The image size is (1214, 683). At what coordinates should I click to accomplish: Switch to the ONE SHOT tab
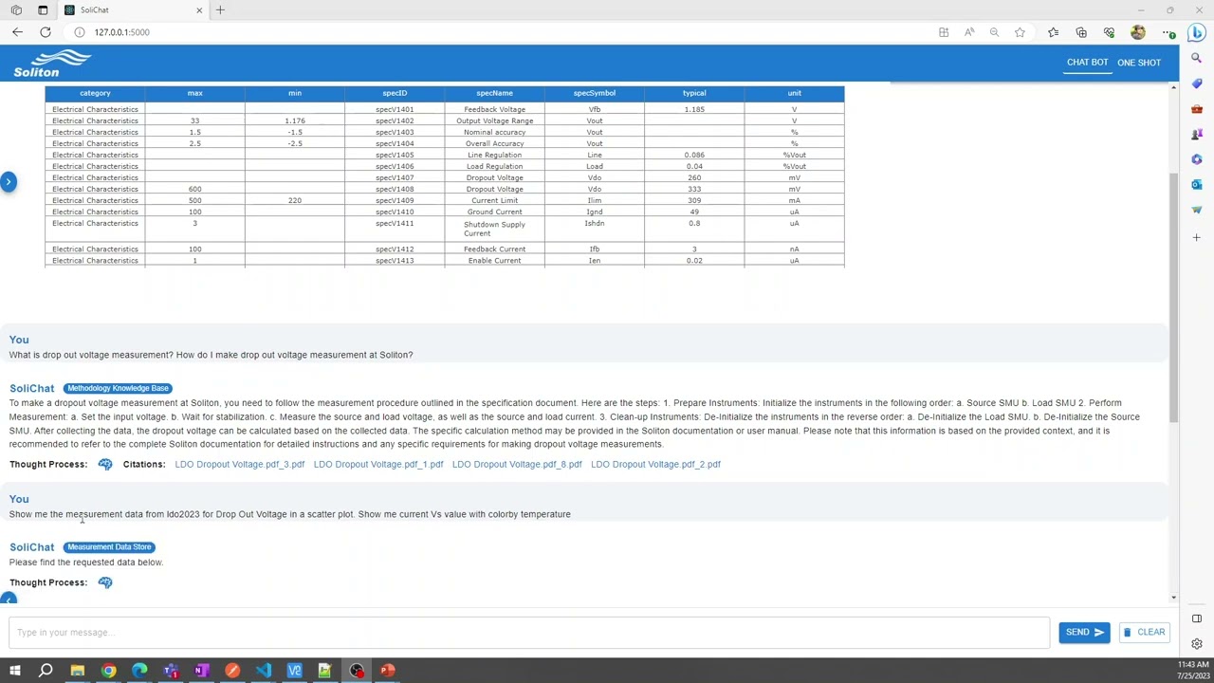point(1139,63)
